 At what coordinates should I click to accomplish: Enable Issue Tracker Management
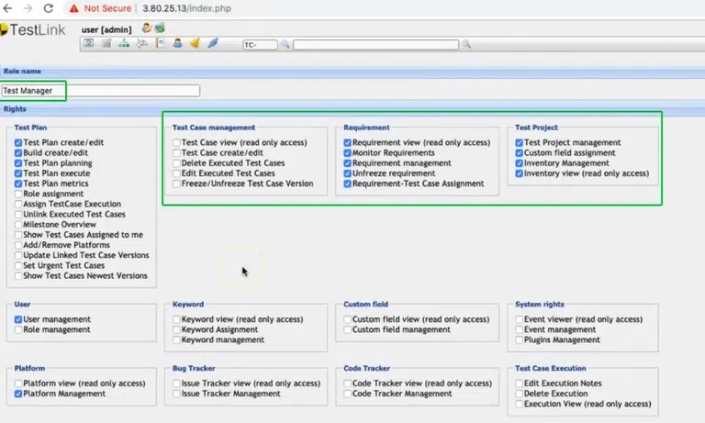coord(176,394)
